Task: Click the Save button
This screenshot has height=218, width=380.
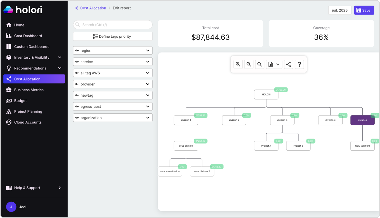Action: point(364,10)
